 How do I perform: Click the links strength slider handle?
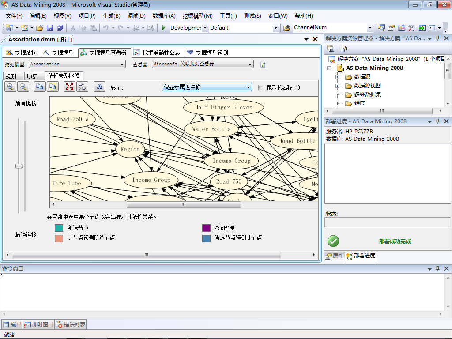(x=19, y=166)
